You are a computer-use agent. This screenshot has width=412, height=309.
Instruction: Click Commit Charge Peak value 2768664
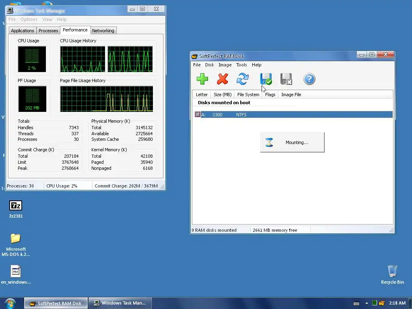click(70, 168)
